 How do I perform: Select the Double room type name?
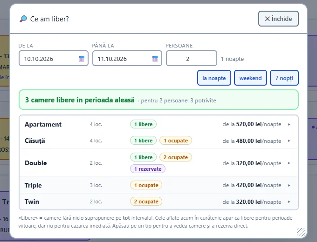35,163
